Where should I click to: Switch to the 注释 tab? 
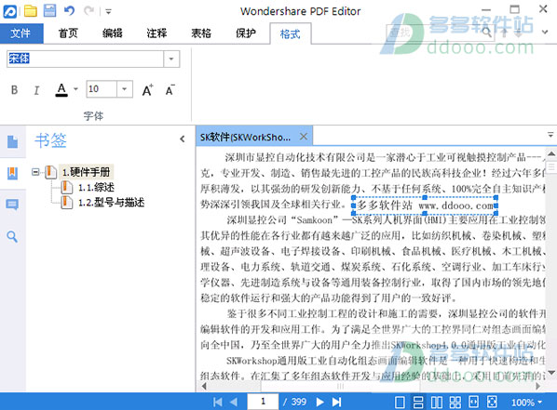click(x=156, y=33)
